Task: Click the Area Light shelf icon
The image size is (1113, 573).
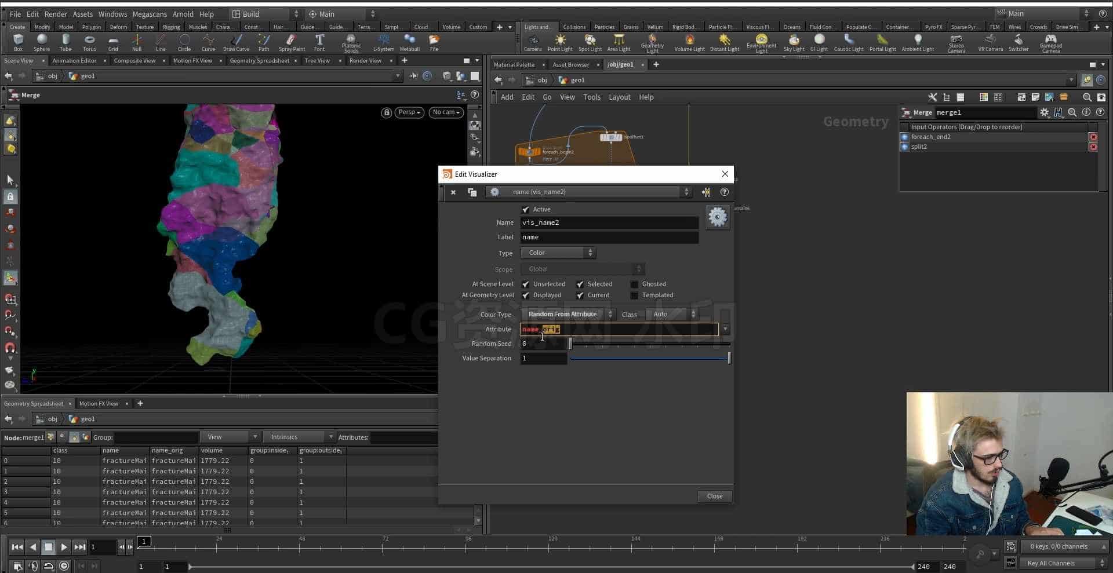Action: [619, 42]
